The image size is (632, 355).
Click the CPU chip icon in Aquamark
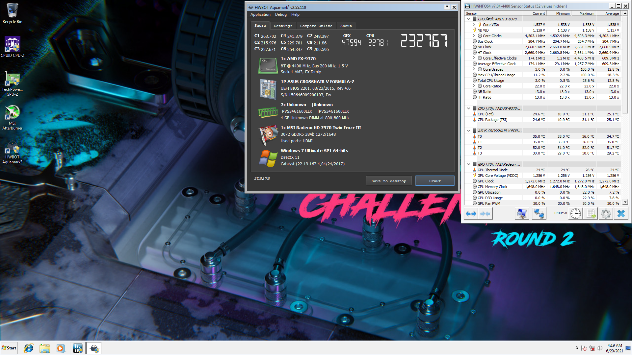click(268, 65)
